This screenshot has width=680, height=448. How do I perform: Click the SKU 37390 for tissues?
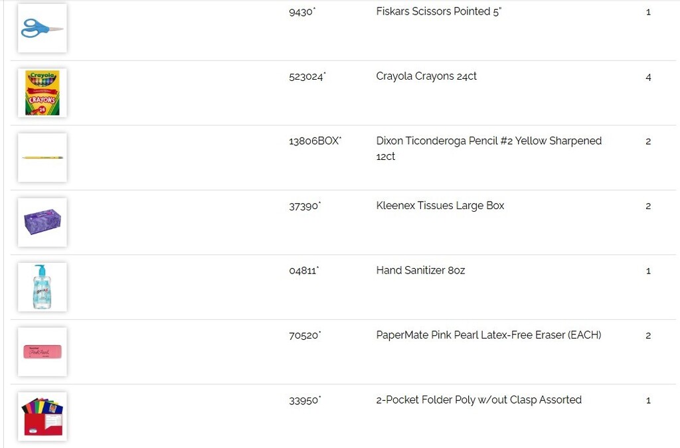[305, 206]
